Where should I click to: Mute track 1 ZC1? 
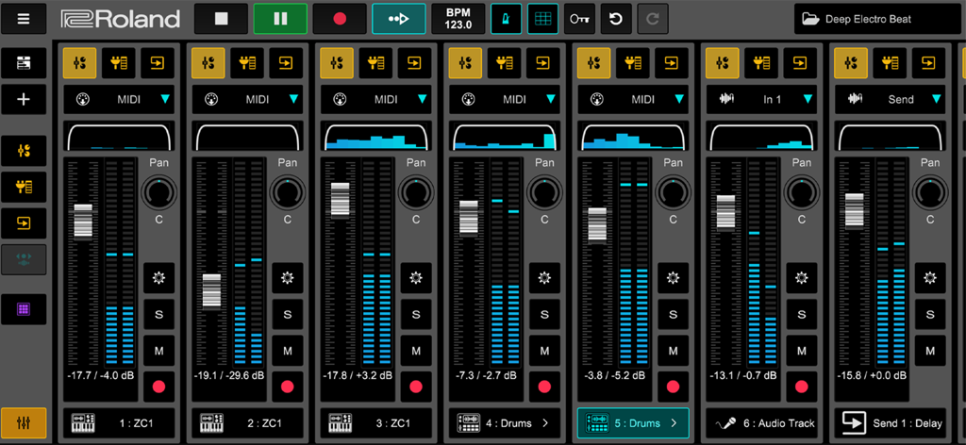click(158, 351)
